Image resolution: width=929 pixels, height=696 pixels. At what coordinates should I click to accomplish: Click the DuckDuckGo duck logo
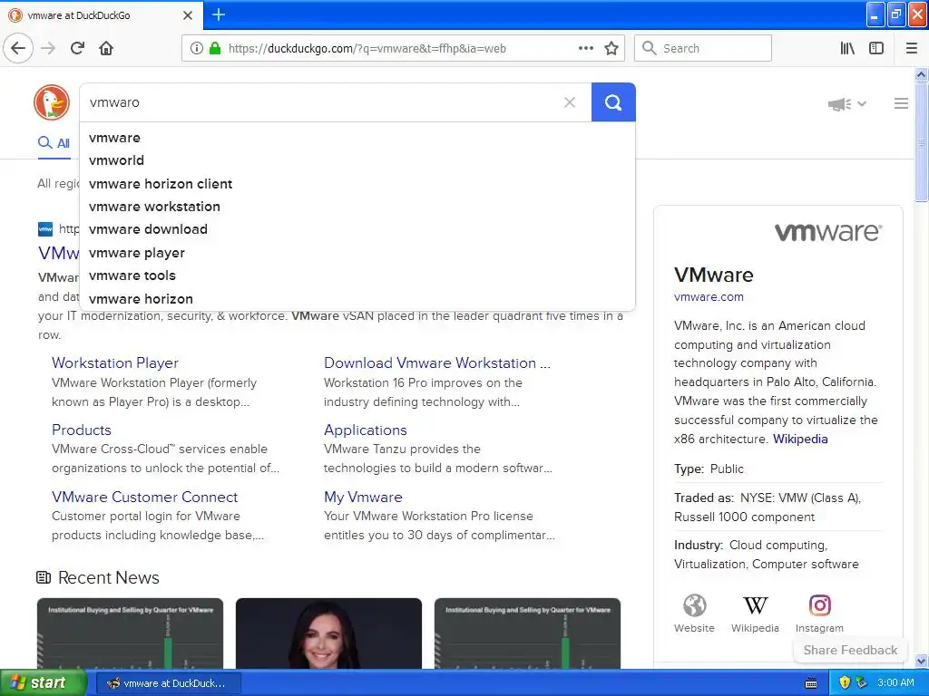[52, 102]
